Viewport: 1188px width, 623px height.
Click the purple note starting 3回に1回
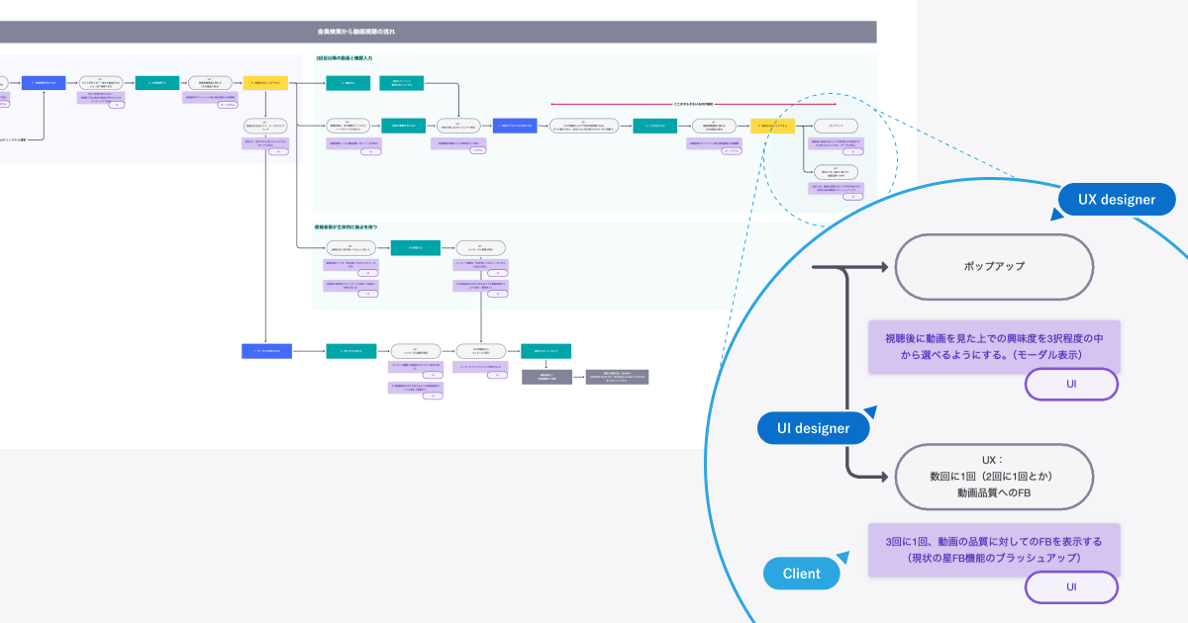pyautogui.click(x=994, y=550)
